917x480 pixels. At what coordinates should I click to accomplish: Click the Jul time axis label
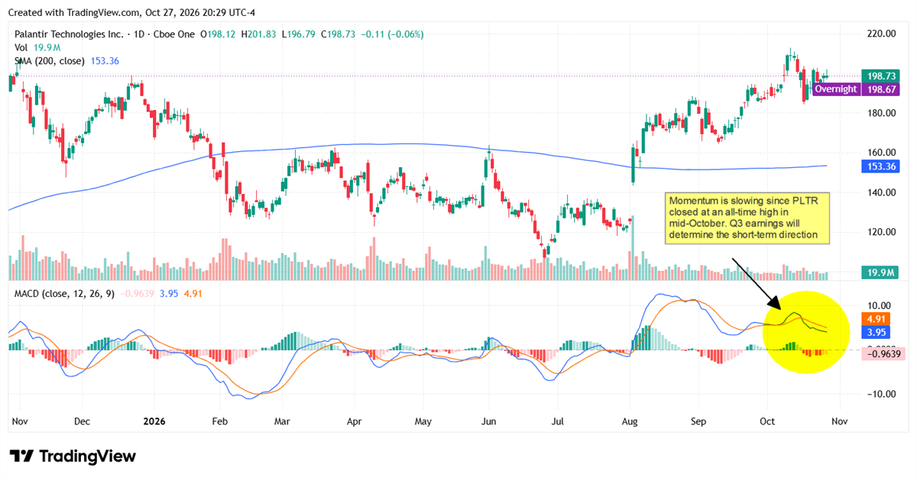click(558, 420)
